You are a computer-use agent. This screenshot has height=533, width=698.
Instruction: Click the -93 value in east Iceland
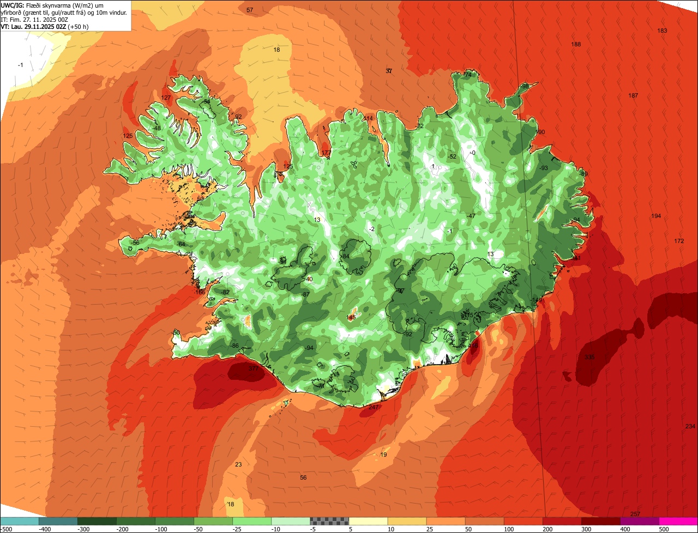pos(543,168)
